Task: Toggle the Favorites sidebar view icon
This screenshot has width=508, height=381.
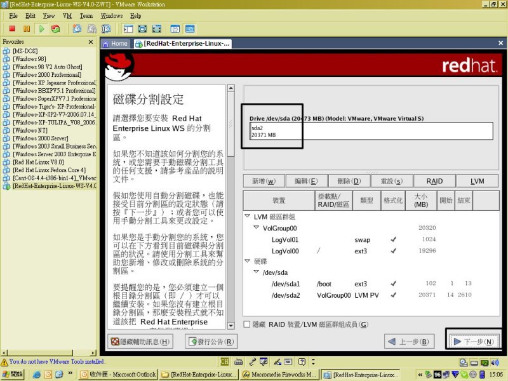Action: point(128,29)
